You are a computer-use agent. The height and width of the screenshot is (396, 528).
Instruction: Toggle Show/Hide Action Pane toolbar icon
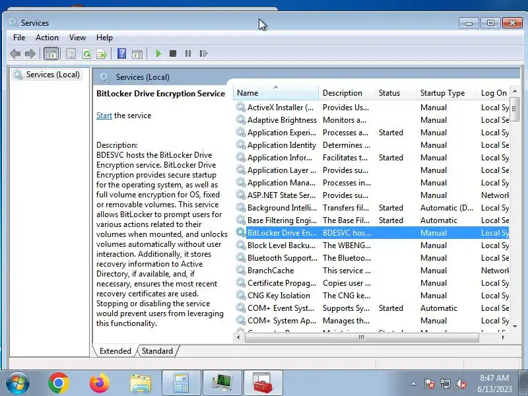pos(137,53)
